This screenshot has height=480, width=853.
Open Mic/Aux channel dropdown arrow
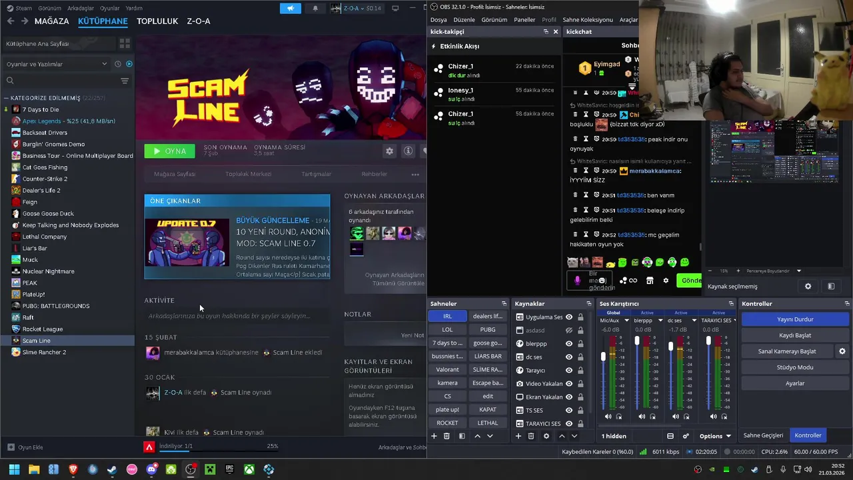pyautogui.click(x=626, y=321)
